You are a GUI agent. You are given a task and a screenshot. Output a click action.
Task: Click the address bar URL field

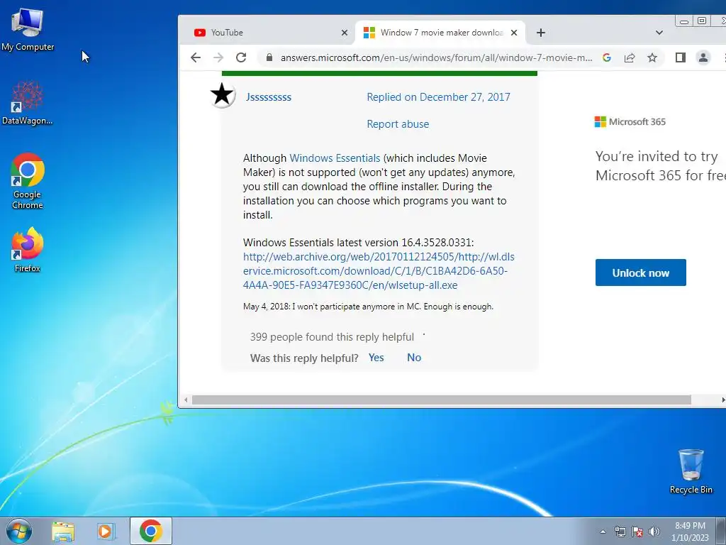tap(436, 57)
